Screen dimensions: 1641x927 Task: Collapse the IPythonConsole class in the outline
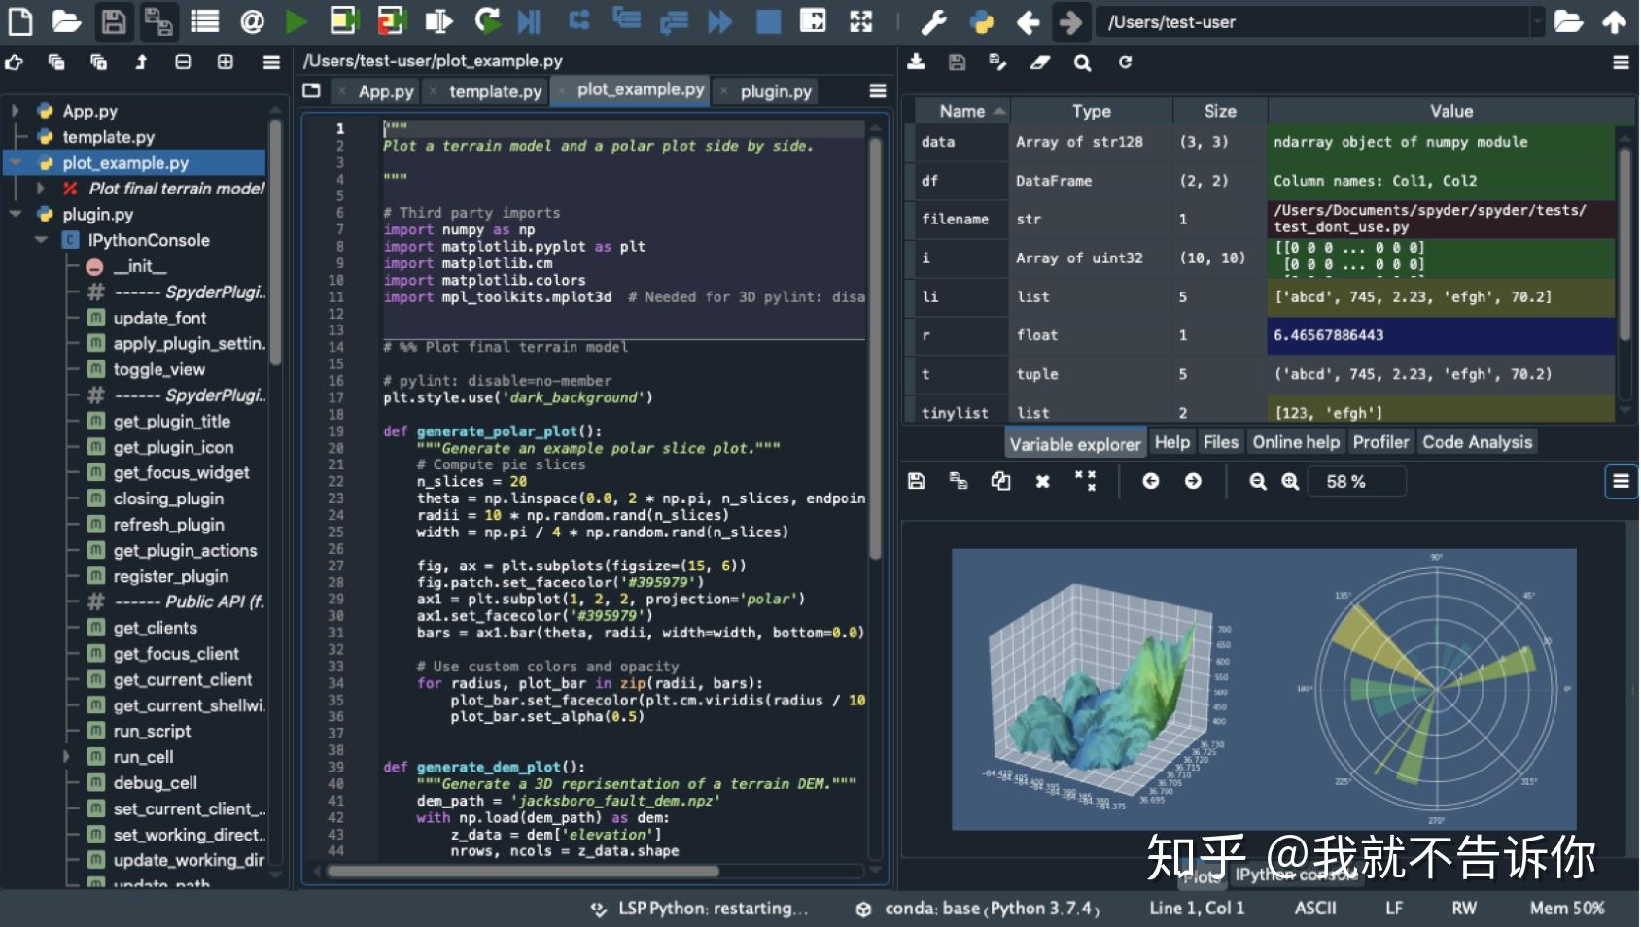coord(41,240)
